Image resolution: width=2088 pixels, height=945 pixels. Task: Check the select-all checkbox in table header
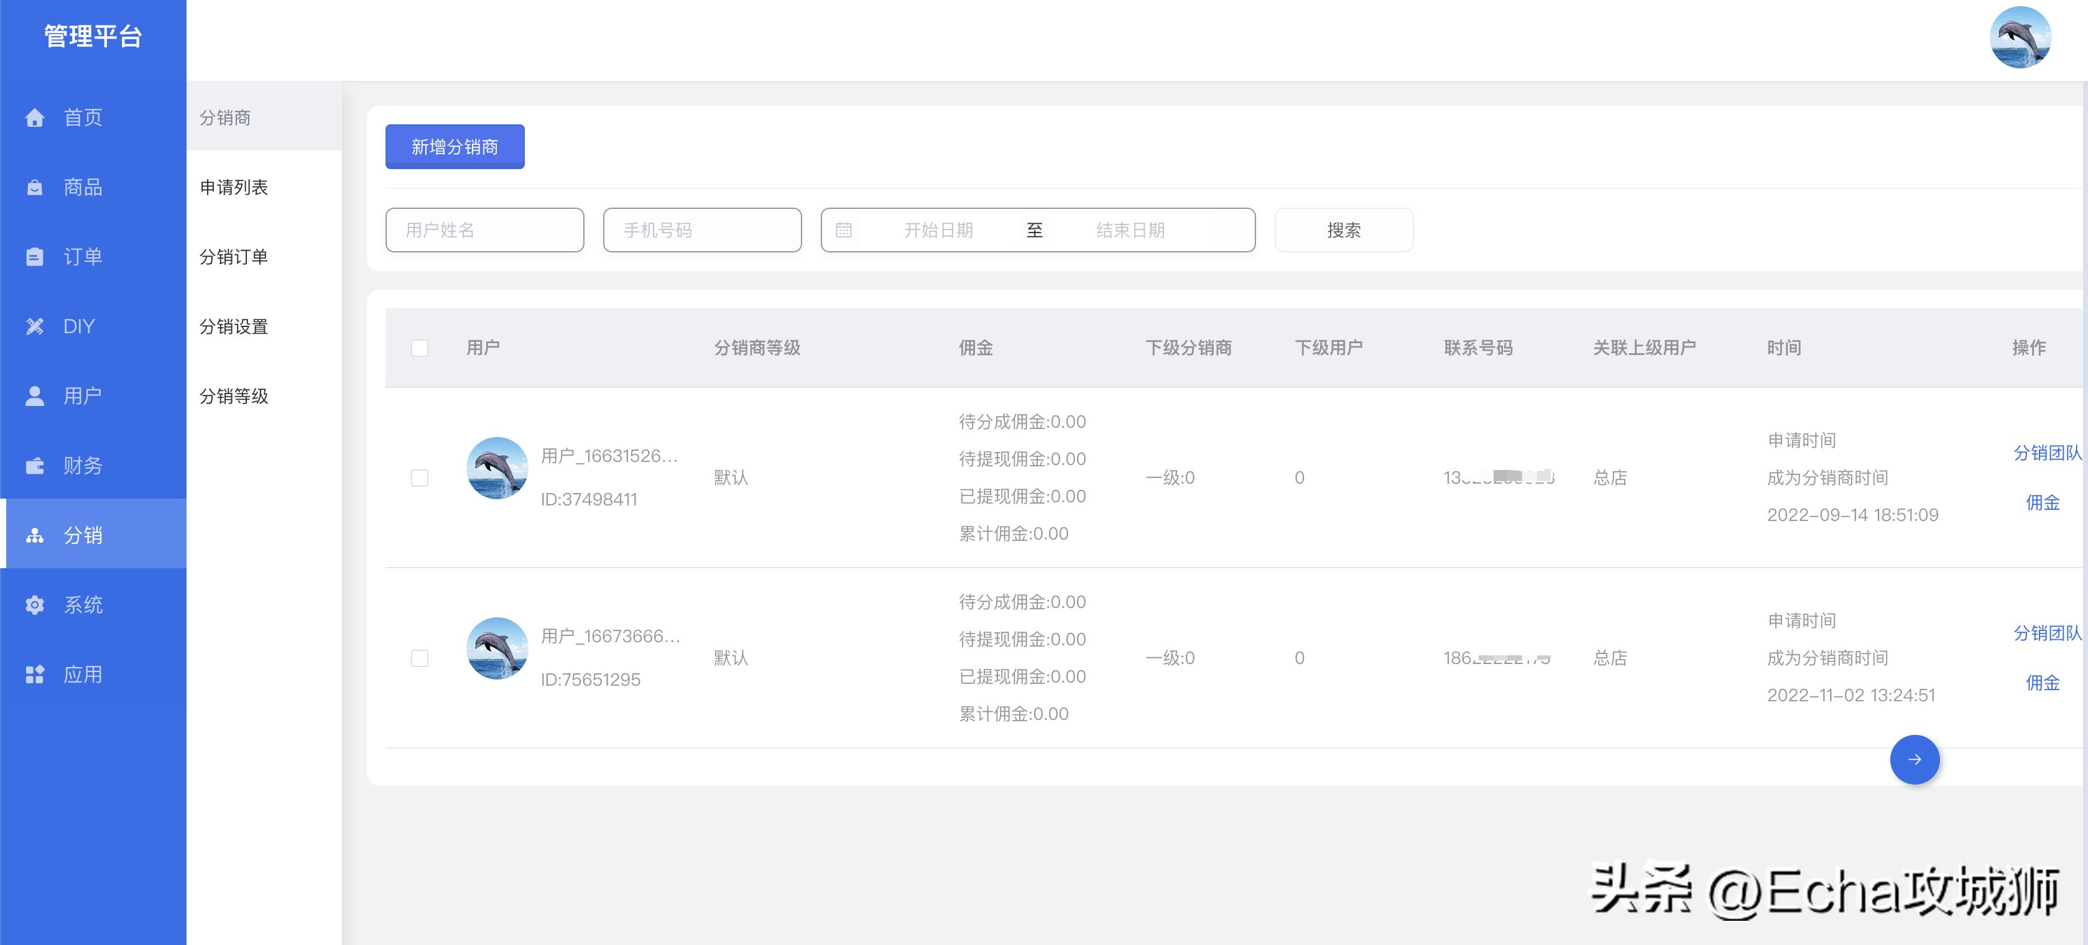[421, 348]
